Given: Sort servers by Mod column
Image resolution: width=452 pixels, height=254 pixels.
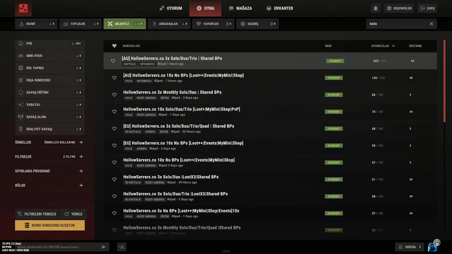Looking at the screenshot, I should (328, 46).
